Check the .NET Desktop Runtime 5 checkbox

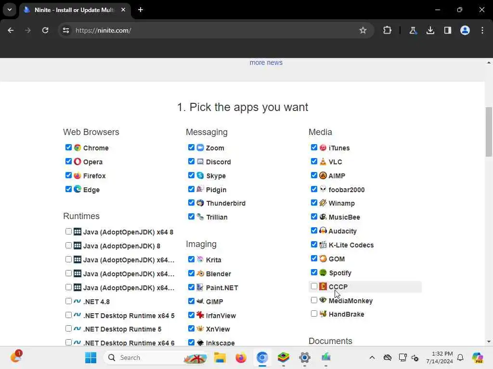68,329
